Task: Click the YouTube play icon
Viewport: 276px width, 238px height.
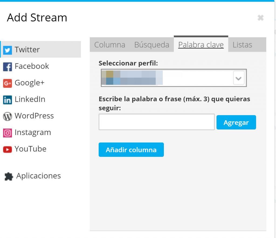Action: (x=7, y=150)
